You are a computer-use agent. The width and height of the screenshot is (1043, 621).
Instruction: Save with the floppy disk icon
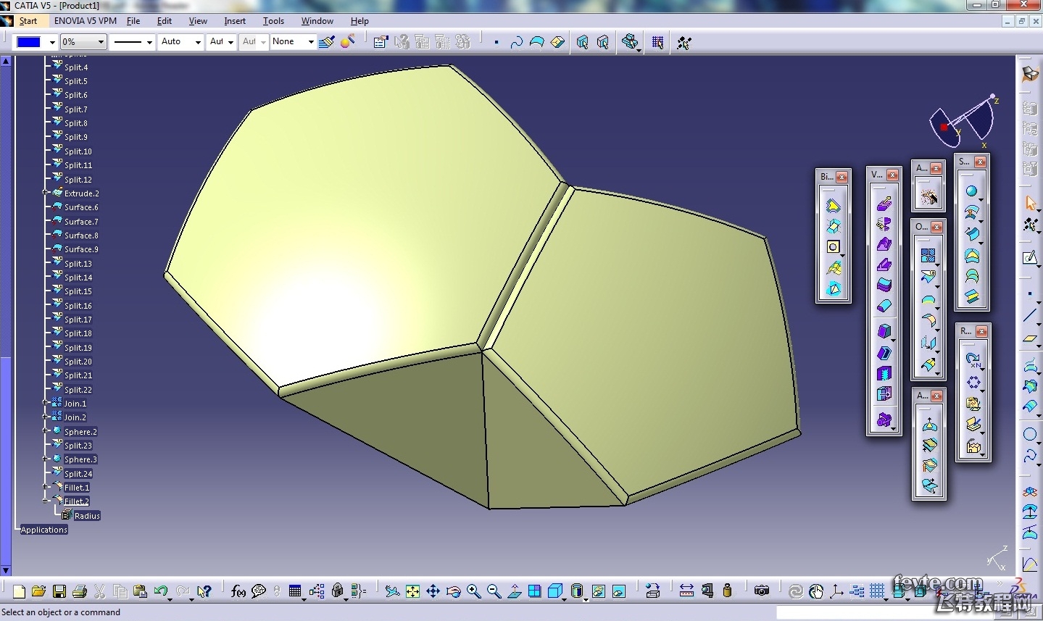pyautogui.click(x=59, y=591)
